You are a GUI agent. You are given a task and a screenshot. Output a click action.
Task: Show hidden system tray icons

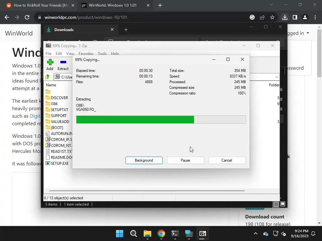pos(255,233)
